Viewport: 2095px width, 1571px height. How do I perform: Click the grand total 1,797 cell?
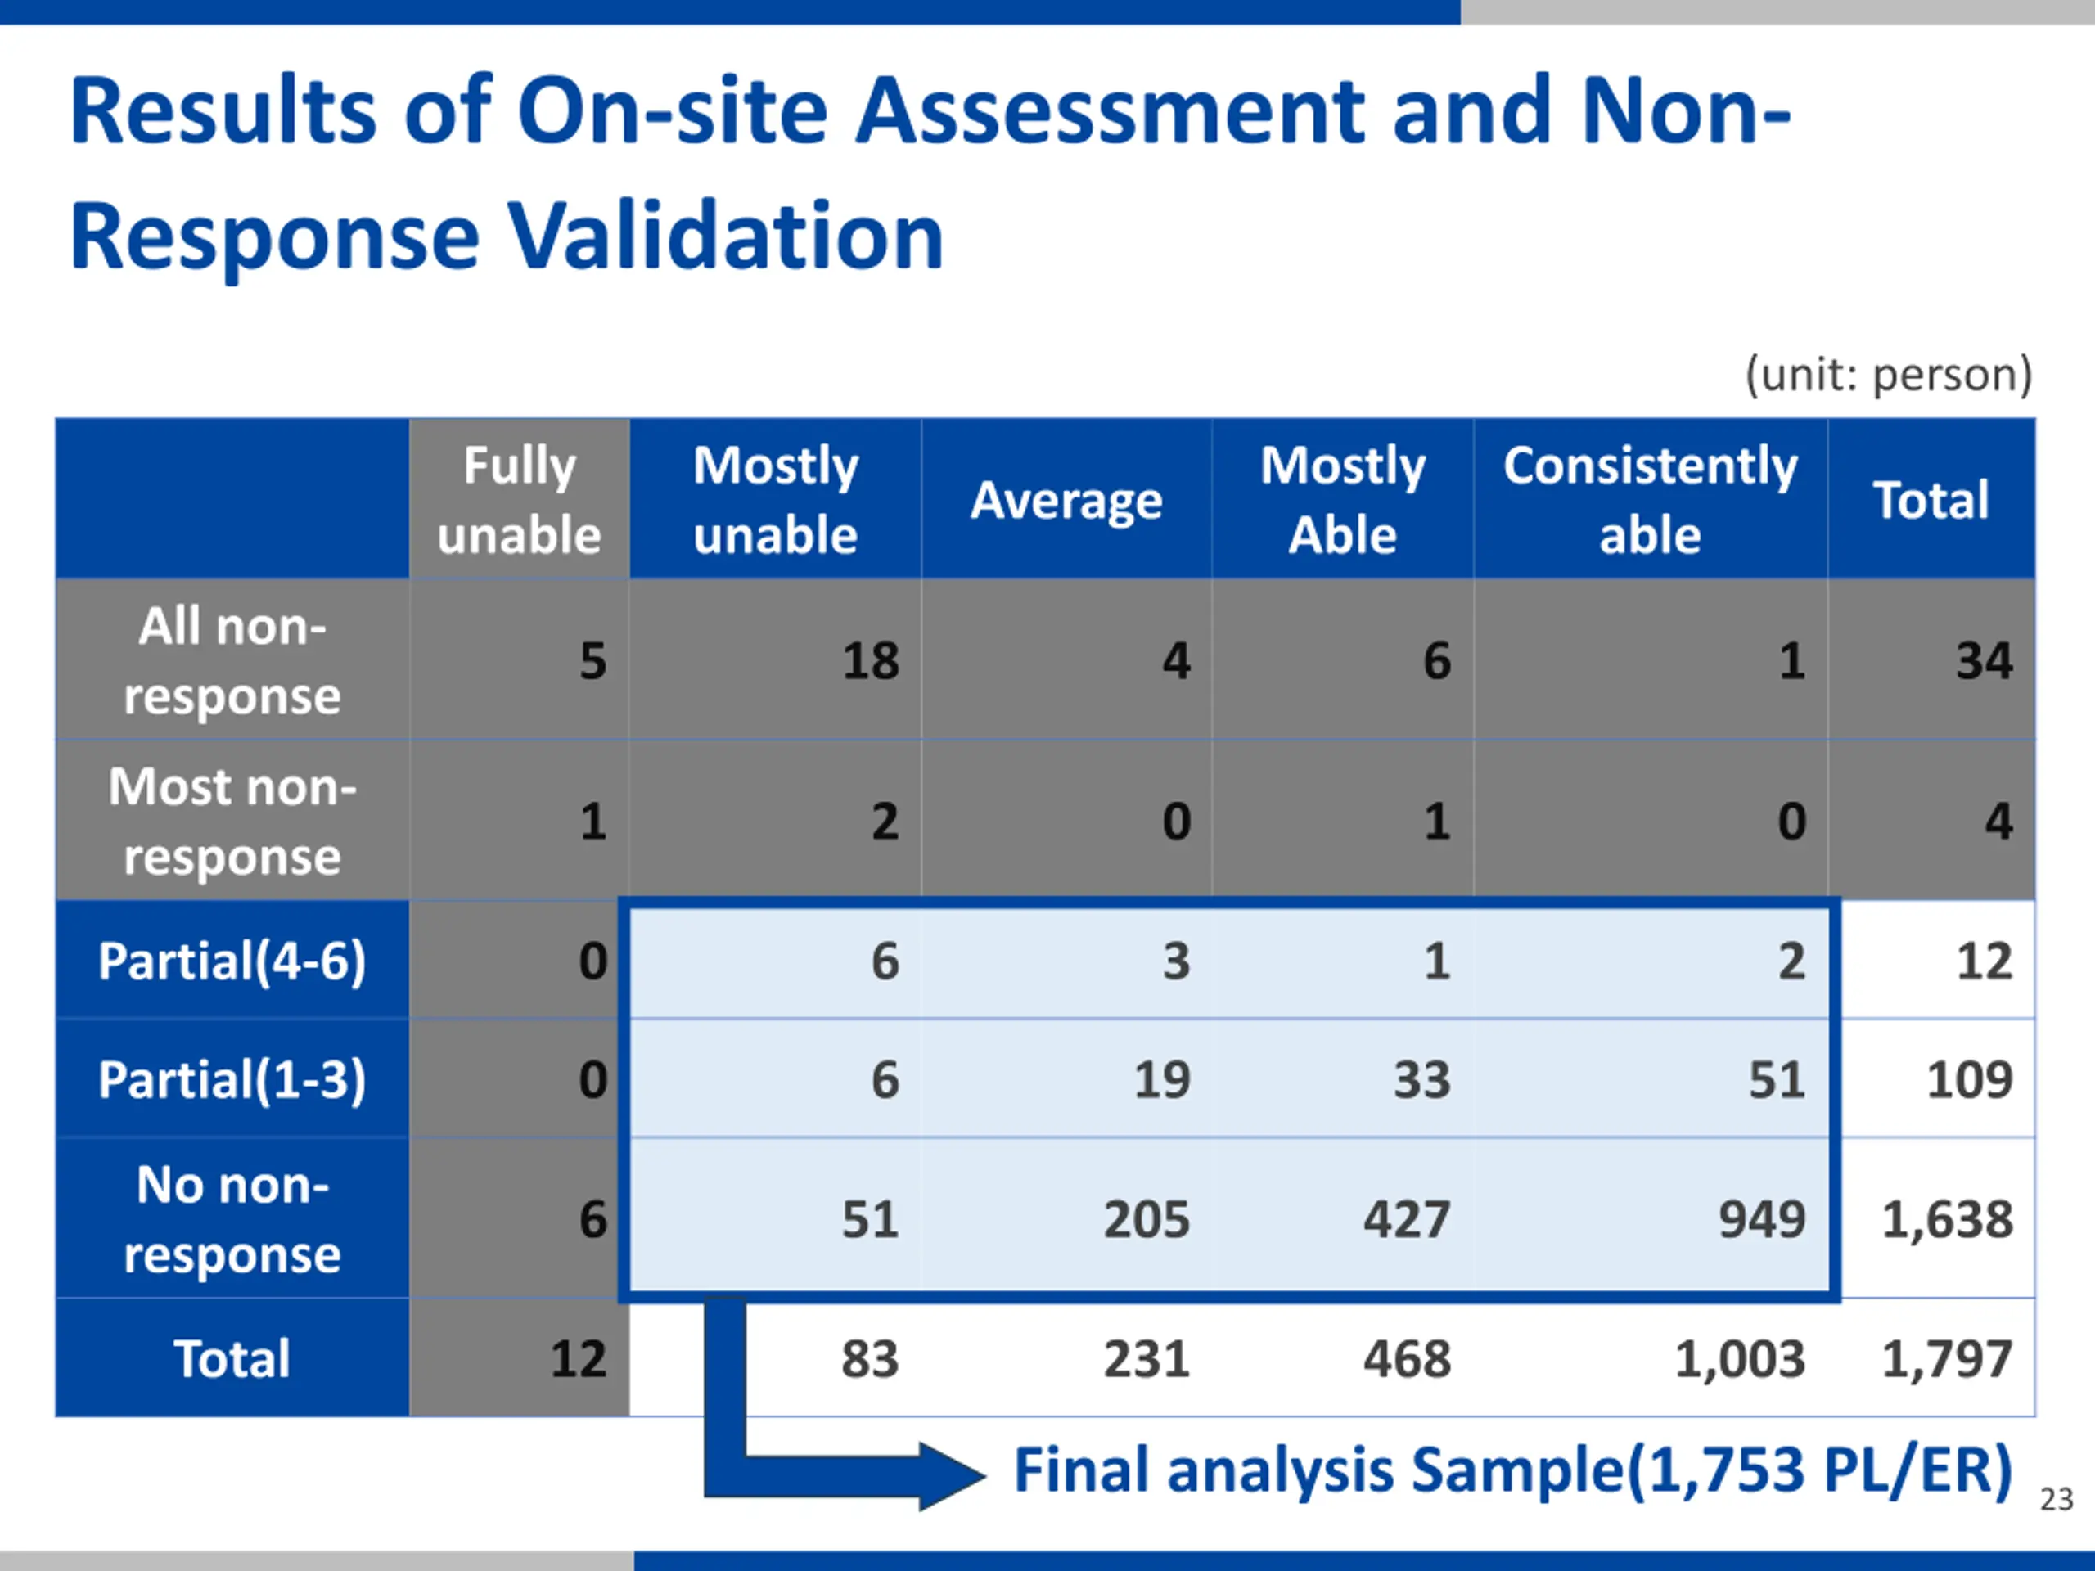click(1946, 1359)
